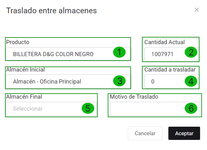This screenshot has height=150, width=207.
Task: Click the Traslado entre almacenes title
Action: click(52, 11)
